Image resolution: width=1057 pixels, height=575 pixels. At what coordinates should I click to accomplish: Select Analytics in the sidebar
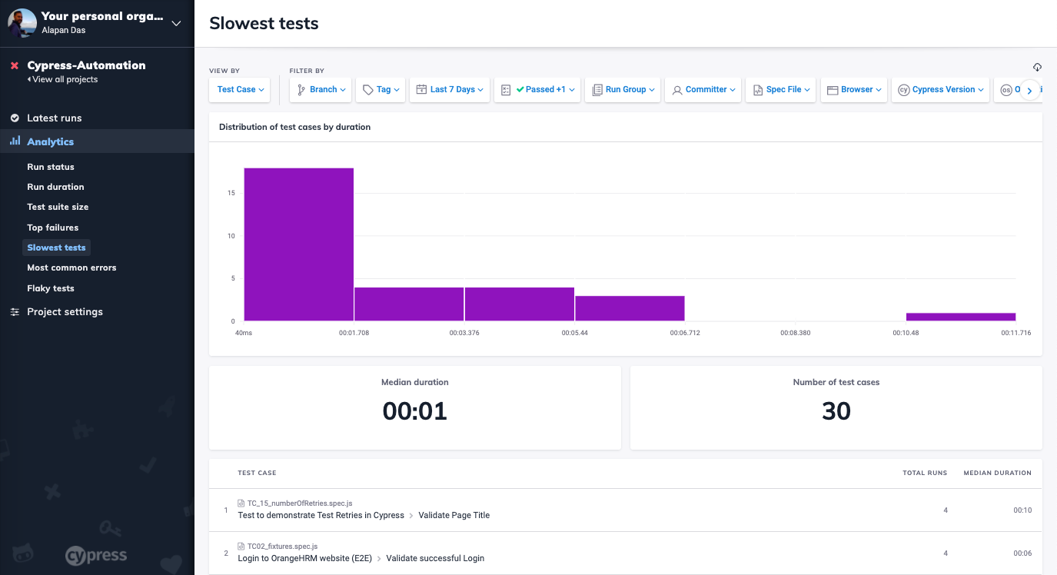(51, 141)
